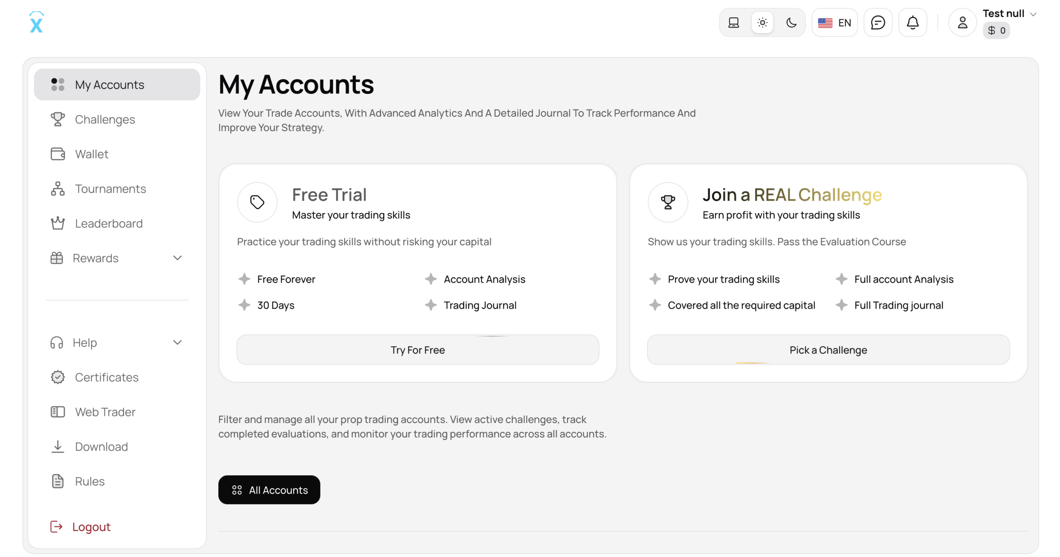This screenshot has height=557, width=1060.
Task: Click the Pick a Challenge button
Action: click(828, 350)
